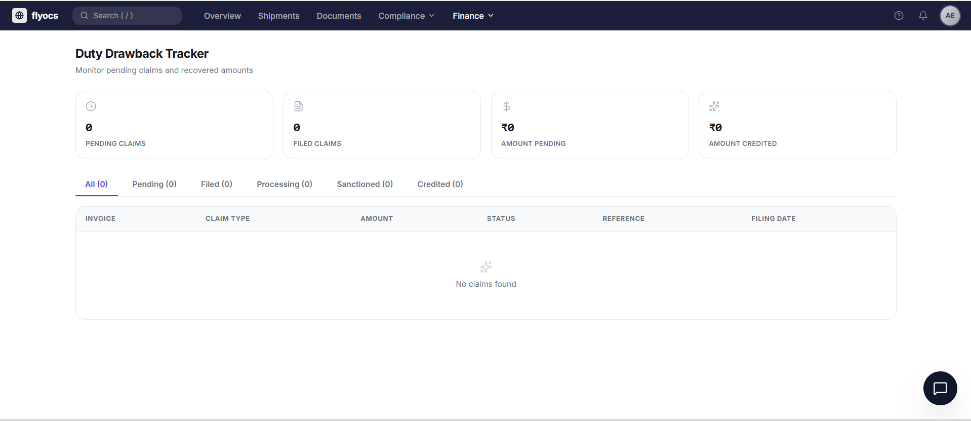The height and width of the screenshot is (421, 971).
Task: Click the clock icon on Pending Claims card
Action: [x=91, y=106]
